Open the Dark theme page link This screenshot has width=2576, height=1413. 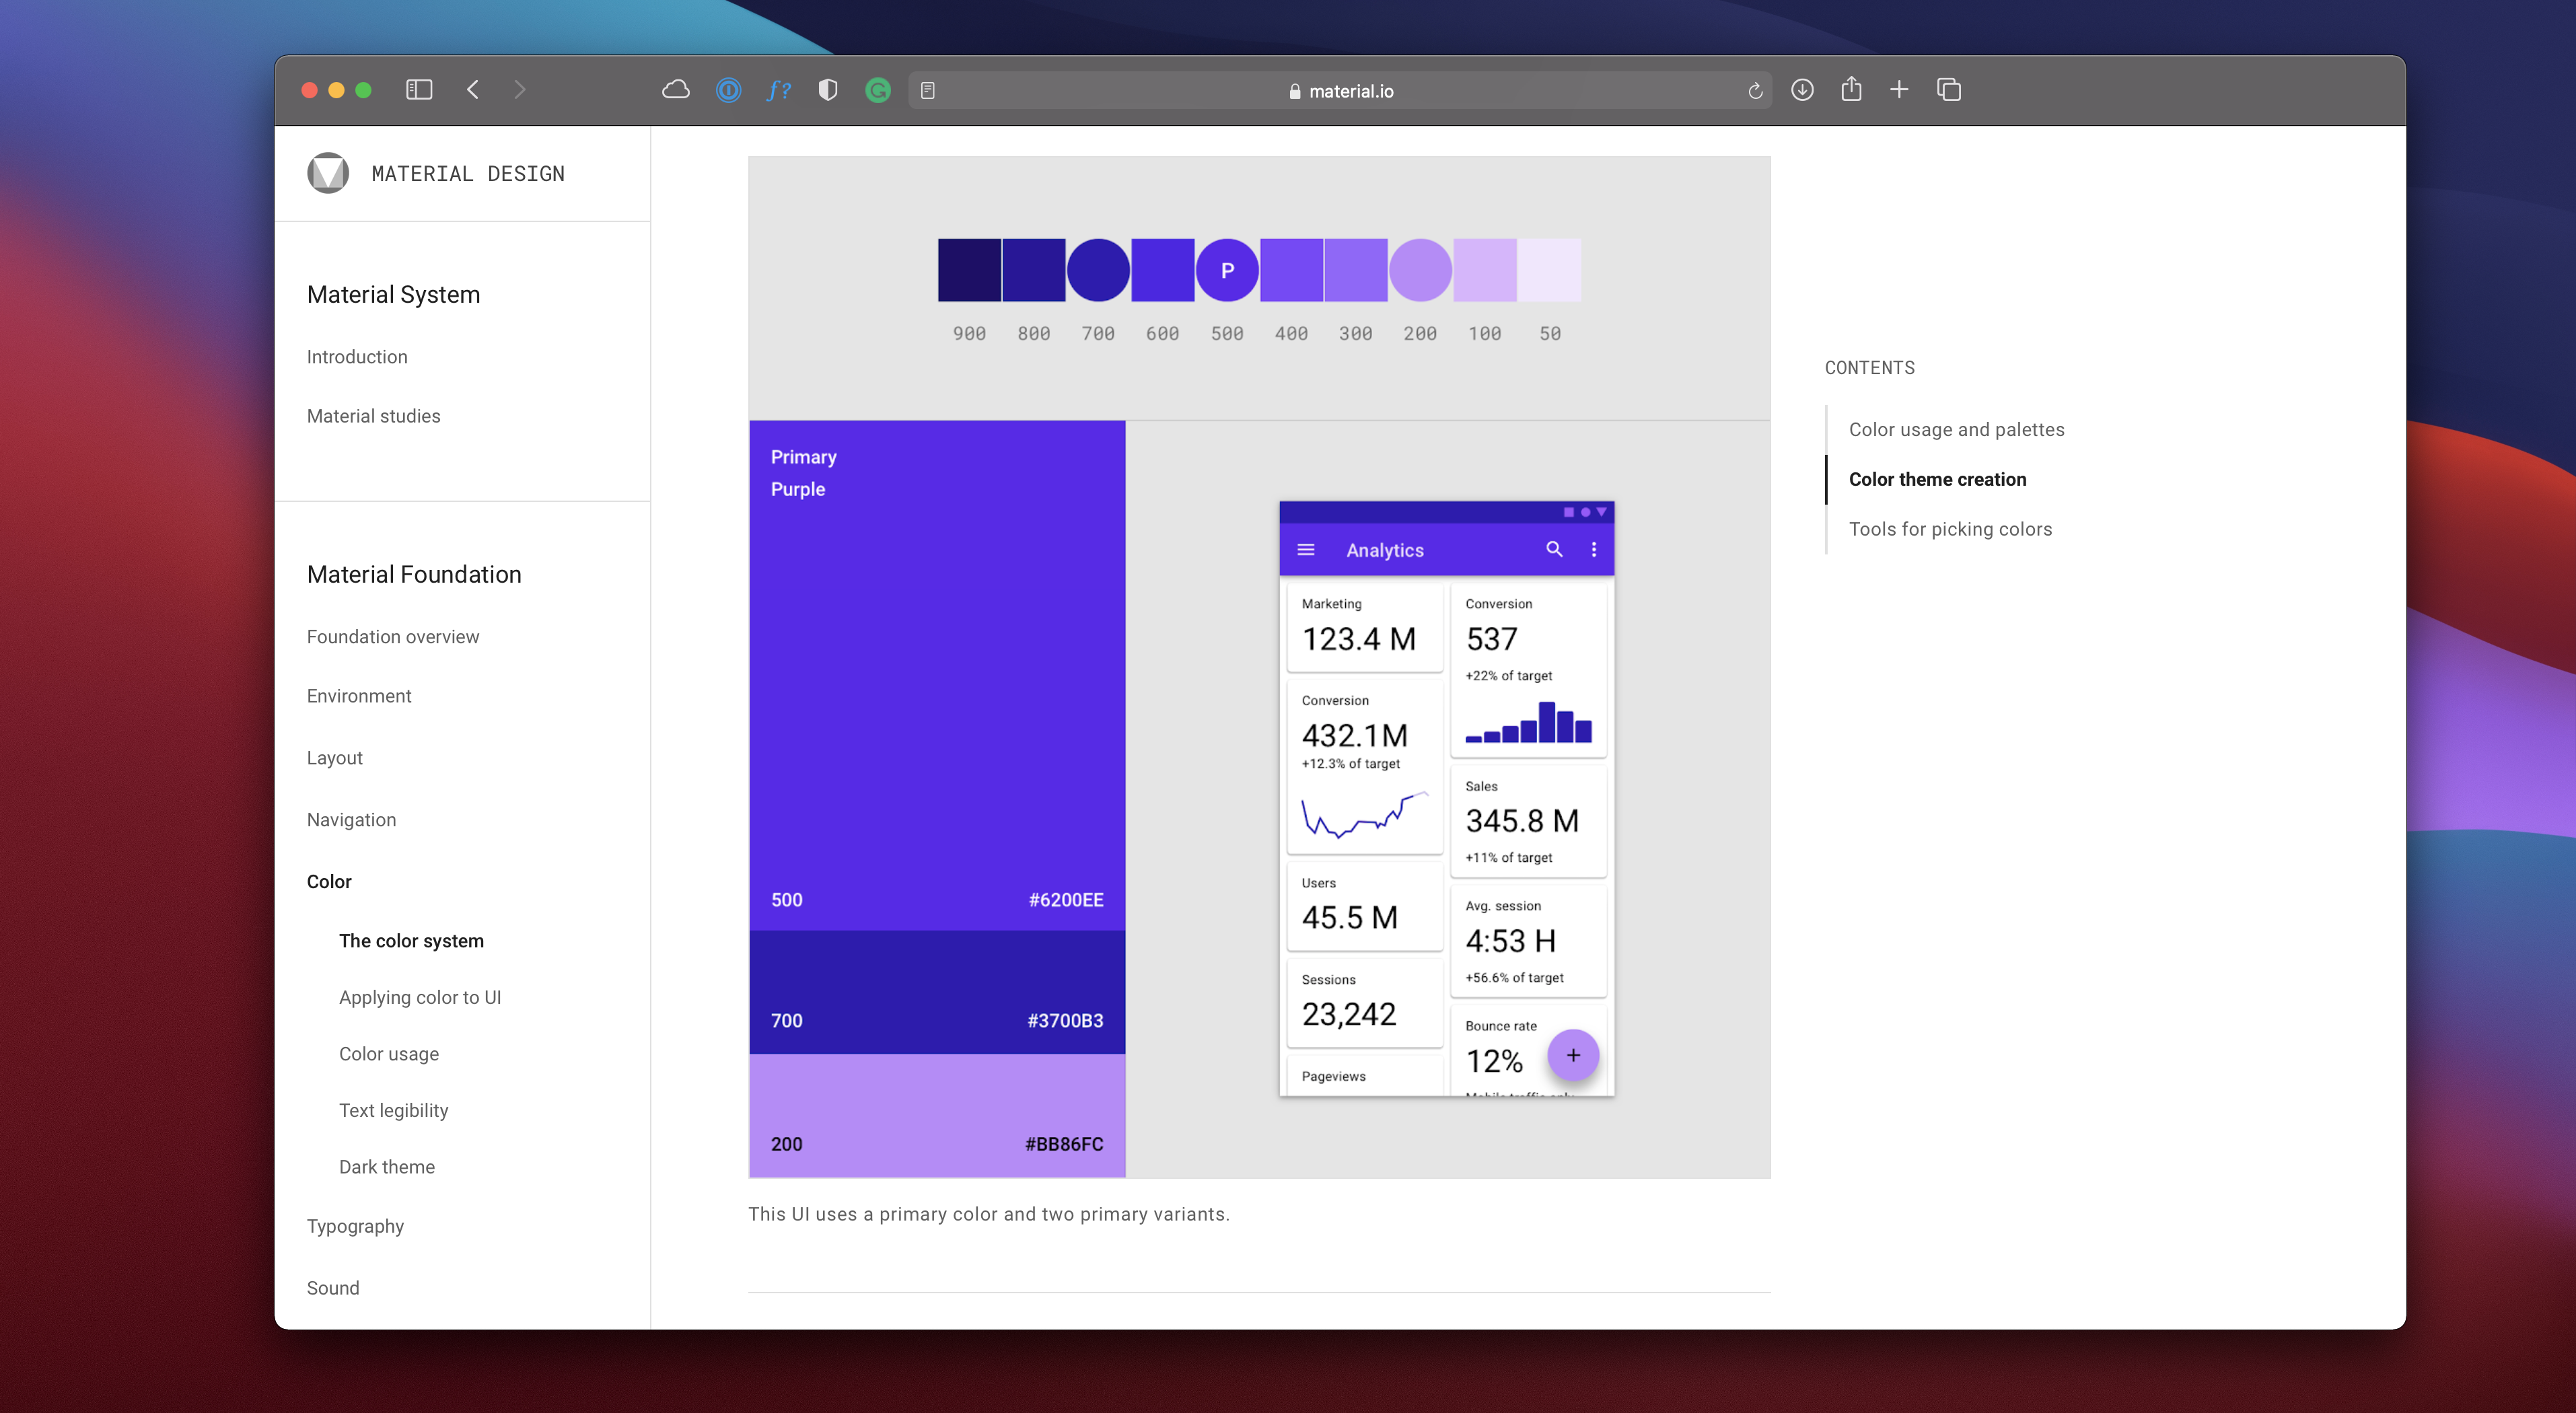(x=386, y=1167)
